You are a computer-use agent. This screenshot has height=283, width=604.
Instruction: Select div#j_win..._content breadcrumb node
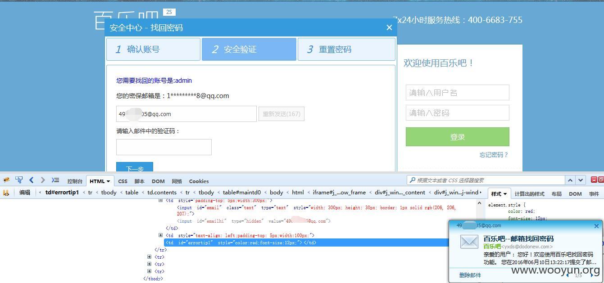click(400, 193)
